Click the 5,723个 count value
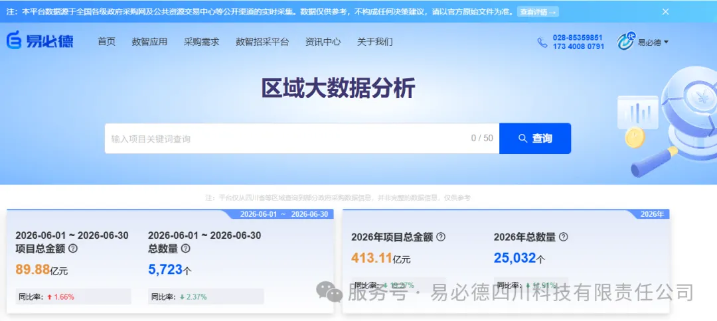 [170, 270]
